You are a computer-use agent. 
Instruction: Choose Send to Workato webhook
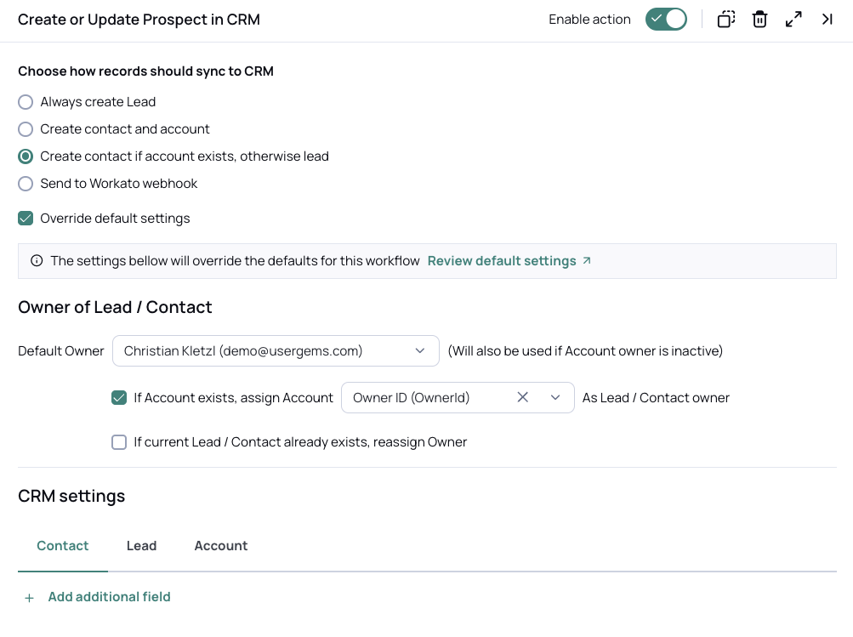26,184
